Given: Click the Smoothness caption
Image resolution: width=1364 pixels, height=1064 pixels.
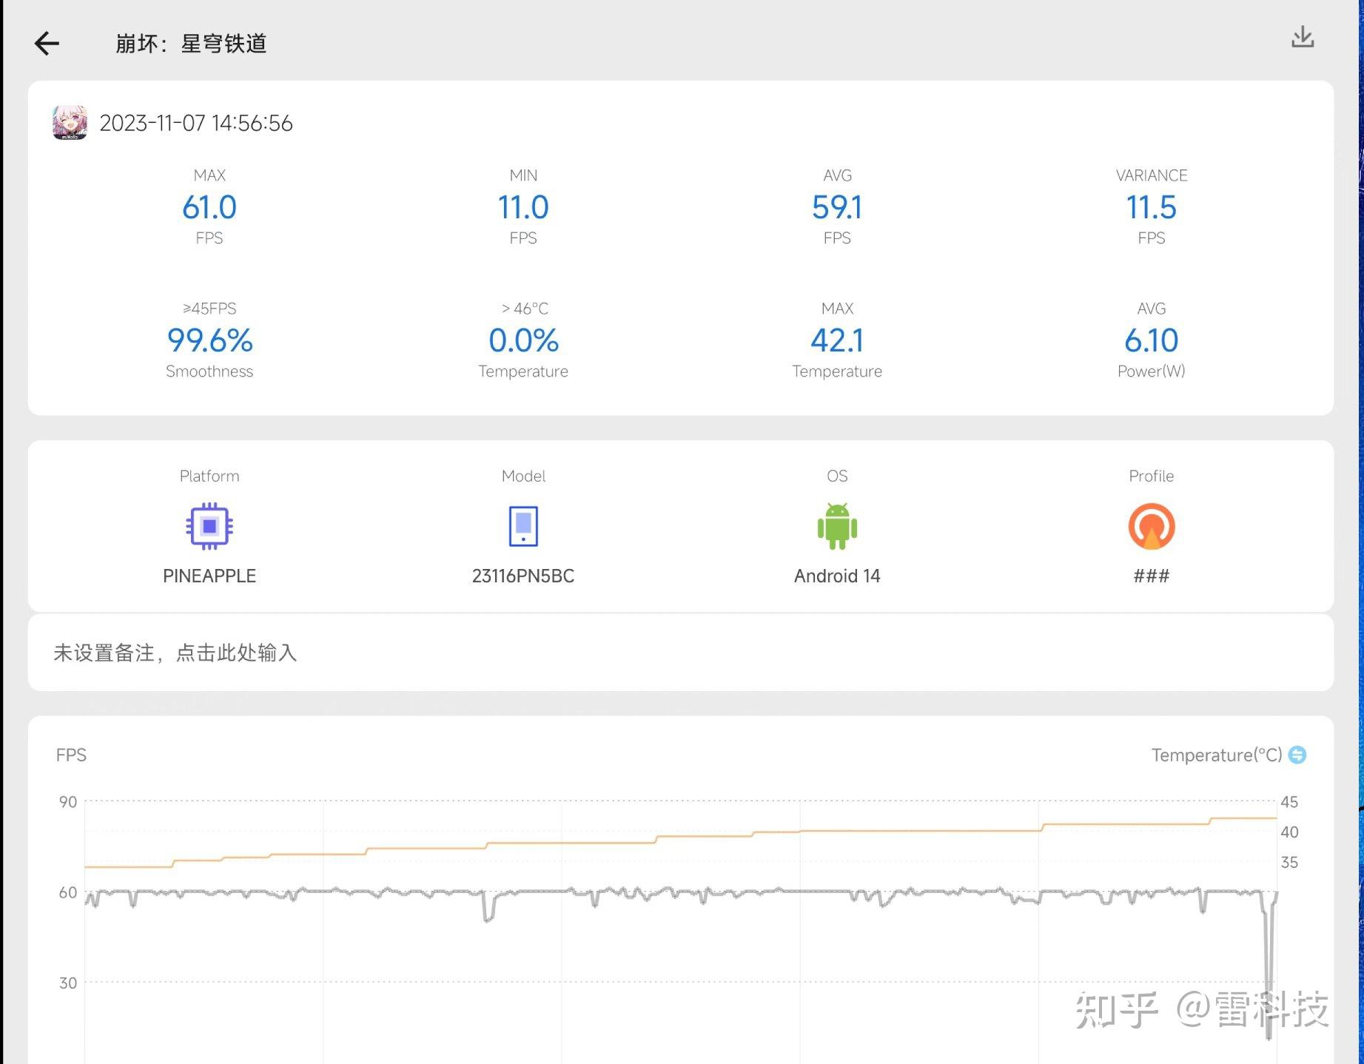Looking at the screenshot, I should pos(209,371).
